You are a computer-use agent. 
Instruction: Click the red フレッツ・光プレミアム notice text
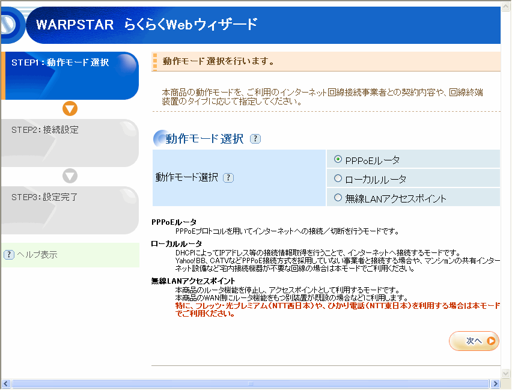338,309
